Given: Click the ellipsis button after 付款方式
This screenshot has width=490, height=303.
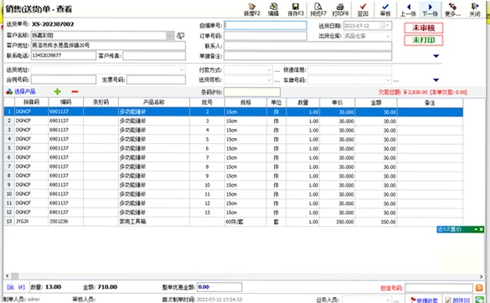Looking at the screenshot, I should pyautogui.click(x=277, y=70).
